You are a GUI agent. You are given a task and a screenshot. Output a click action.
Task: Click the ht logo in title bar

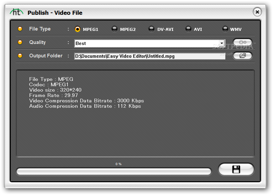point(16,12)
